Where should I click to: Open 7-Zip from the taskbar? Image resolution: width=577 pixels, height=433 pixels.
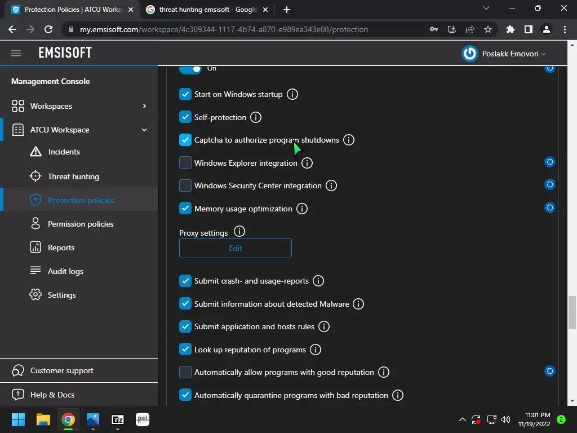(118, 419)
